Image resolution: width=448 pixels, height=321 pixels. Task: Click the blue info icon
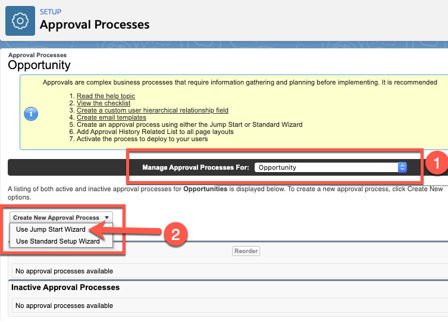coord(31,114)
